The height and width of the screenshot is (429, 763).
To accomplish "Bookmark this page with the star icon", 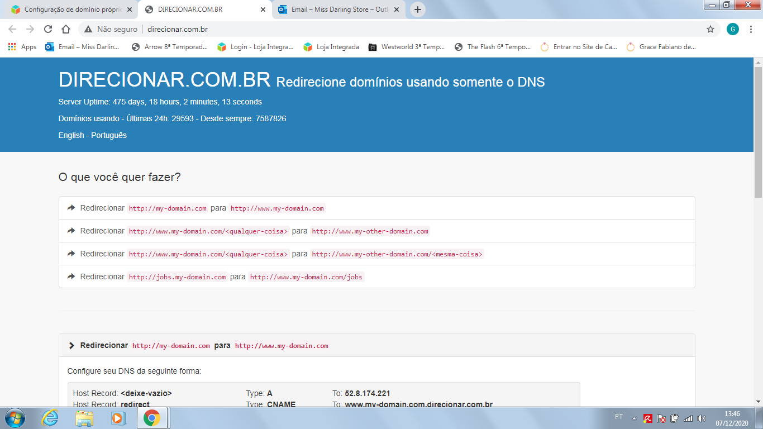I will [710, 29].
